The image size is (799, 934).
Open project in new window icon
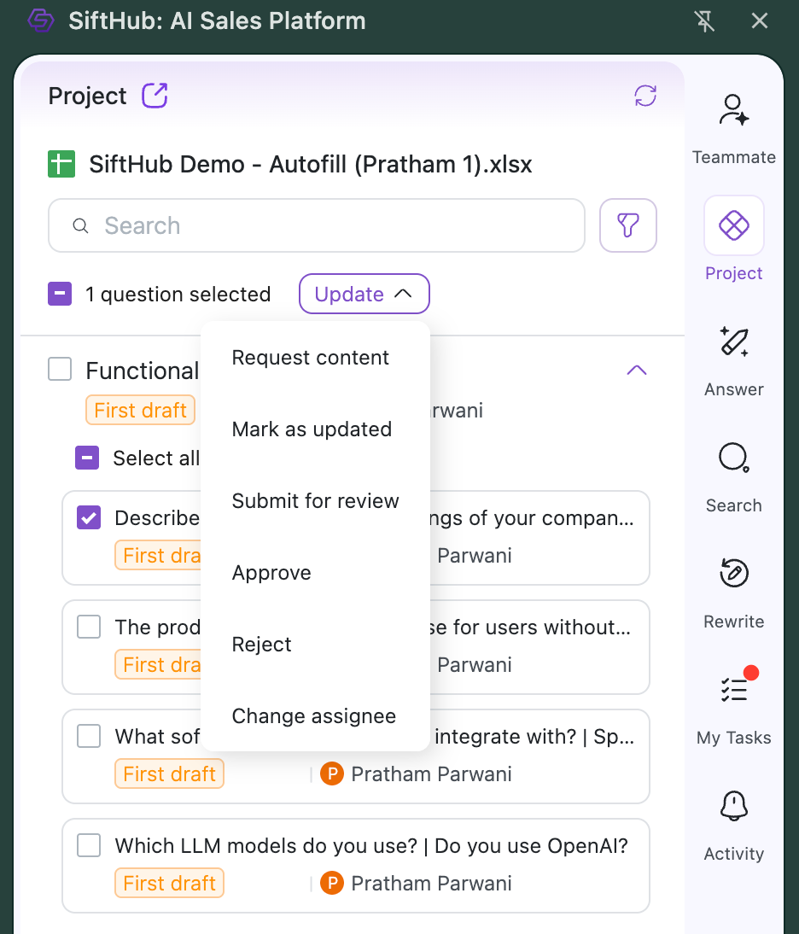click(x=155, y=96)
